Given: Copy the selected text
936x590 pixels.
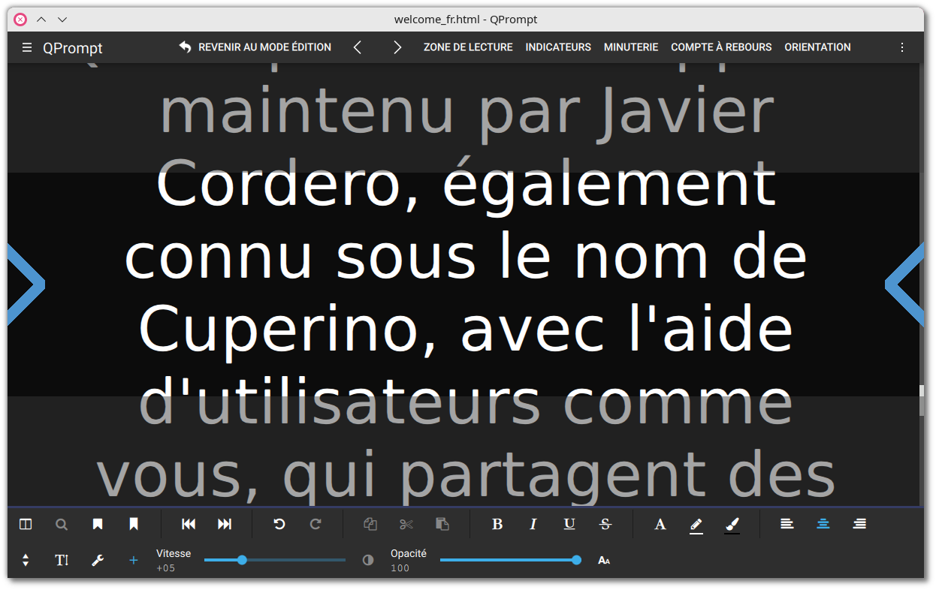Looking at the screenshot, I should pos(370,524).
